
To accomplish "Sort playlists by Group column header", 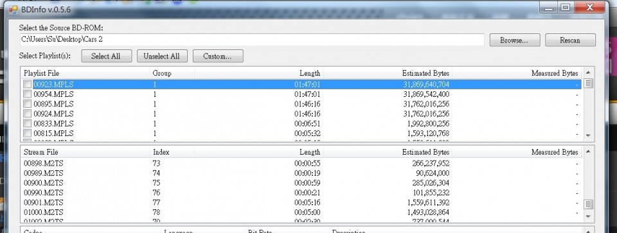I will [172, 73].
